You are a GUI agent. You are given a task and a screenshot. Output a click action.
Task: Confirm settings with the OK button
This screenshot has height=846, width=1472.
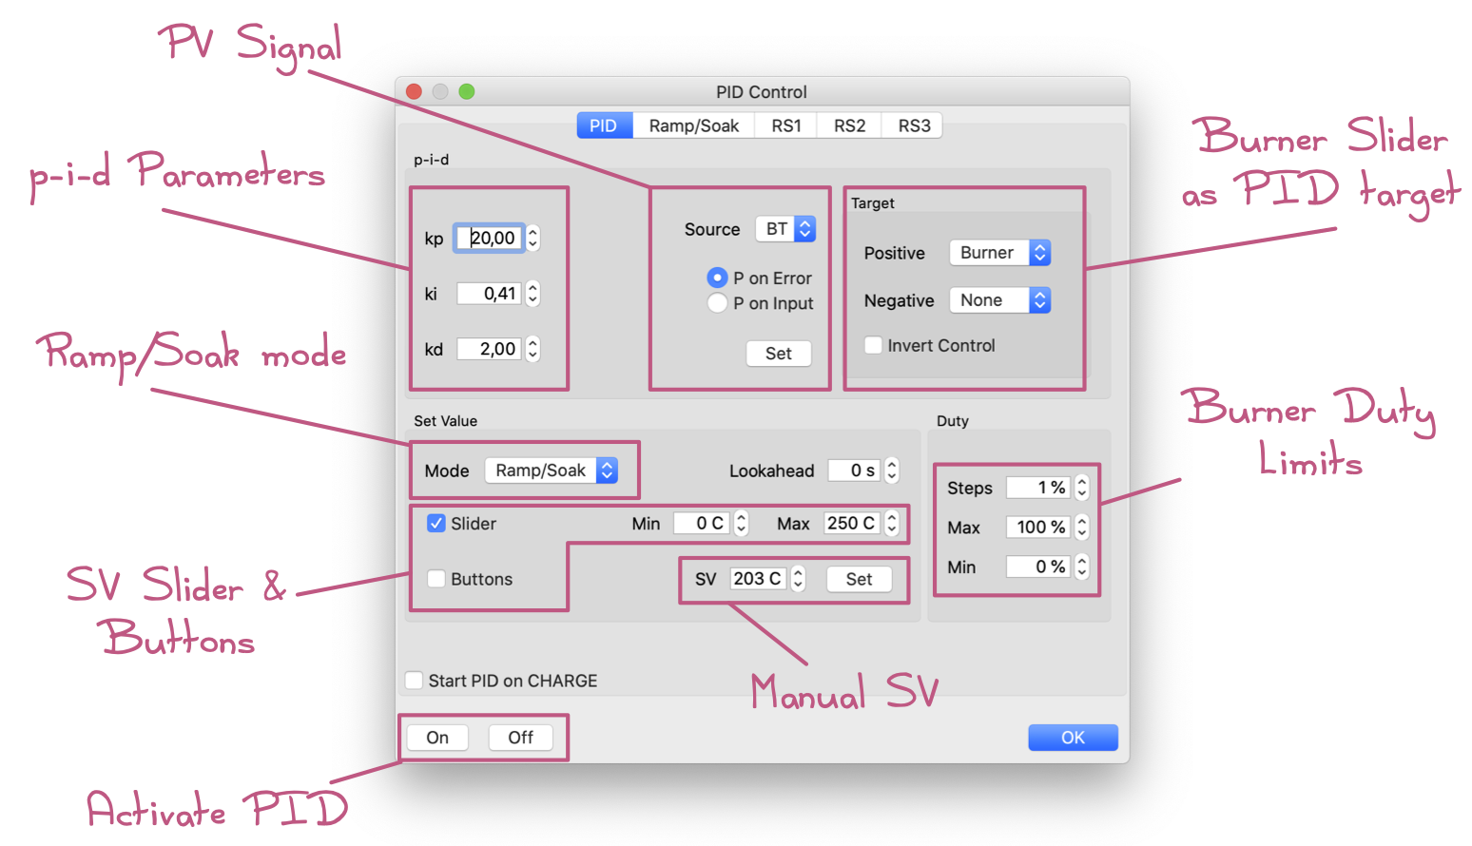(1073, 737)
